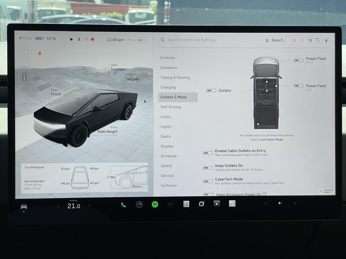Screen dimensions: 346x259
Task: Open the Locks settings menu
Action: coord(165,117)
